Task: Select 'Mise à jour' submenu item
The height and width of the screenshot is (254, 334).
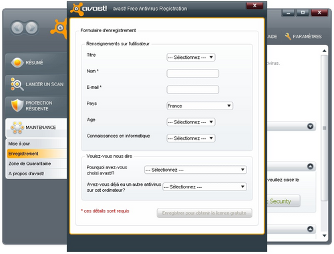Action: [x=37, y=144]
